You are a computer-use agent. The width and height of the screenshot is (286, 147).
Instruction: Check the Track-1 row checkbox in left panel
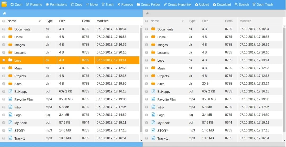pyautogui.click(x=4, y=138)
